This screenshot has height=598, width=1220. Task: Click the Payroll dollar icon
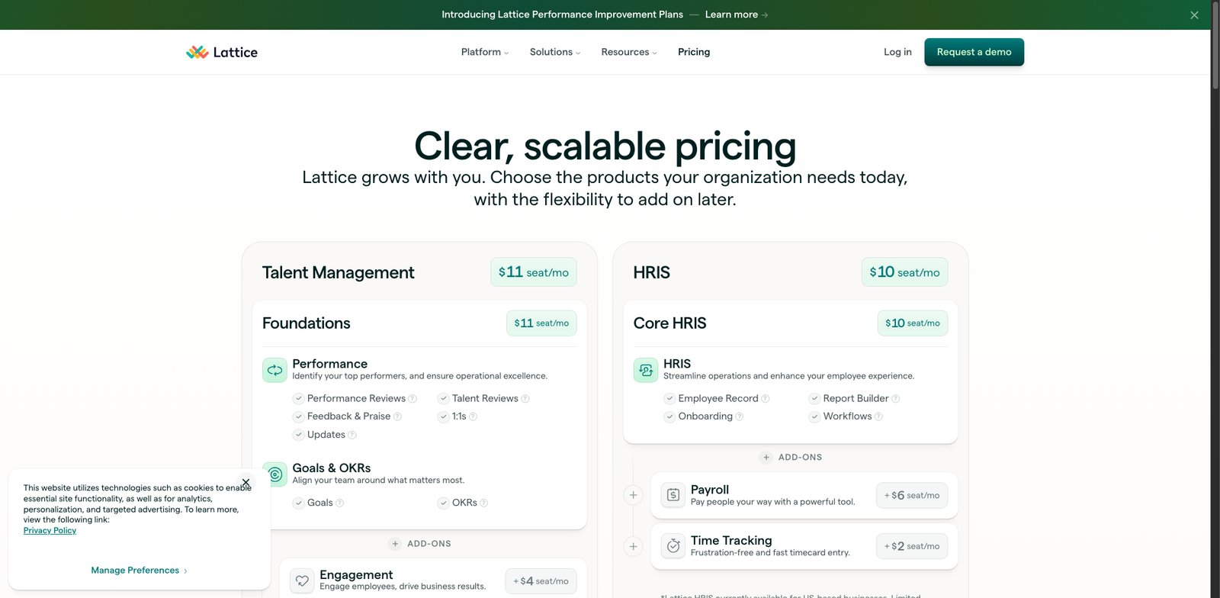click(x=673, y=495)
